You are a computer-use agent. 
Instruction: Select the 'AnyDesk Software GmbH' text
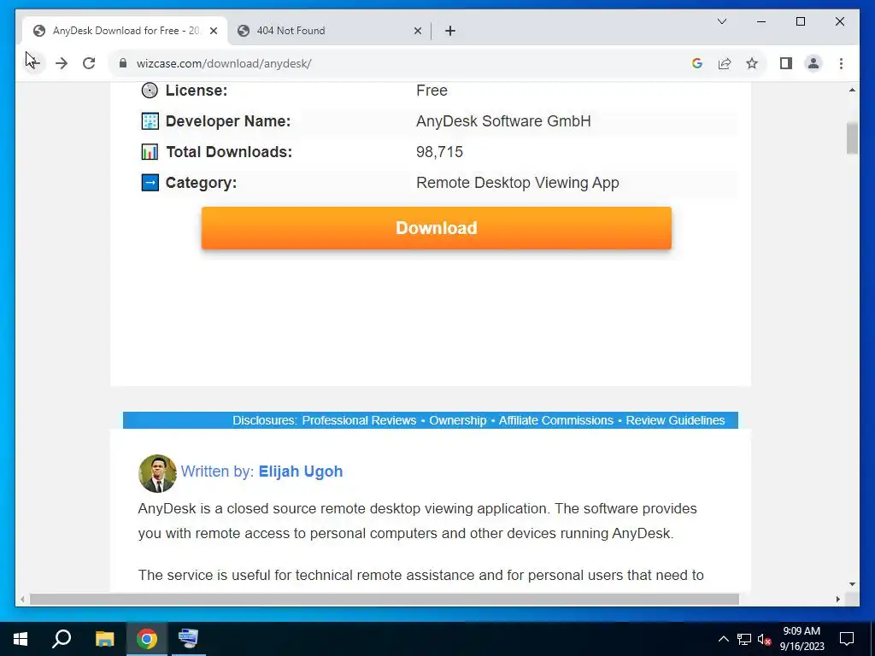pyautogui.click(x=503, y=121)
